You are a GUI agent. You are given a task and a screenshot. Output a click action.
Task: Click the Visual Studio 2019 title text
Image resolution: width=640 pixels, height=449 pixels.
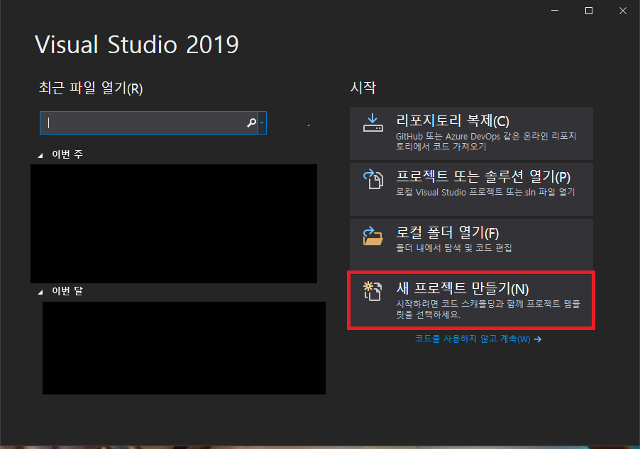click(137, 45)
